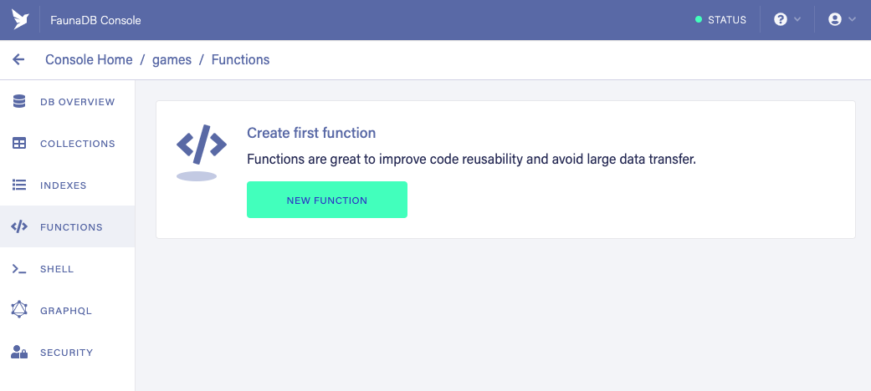Click the Functions code brackets icon

coord(19,227)
